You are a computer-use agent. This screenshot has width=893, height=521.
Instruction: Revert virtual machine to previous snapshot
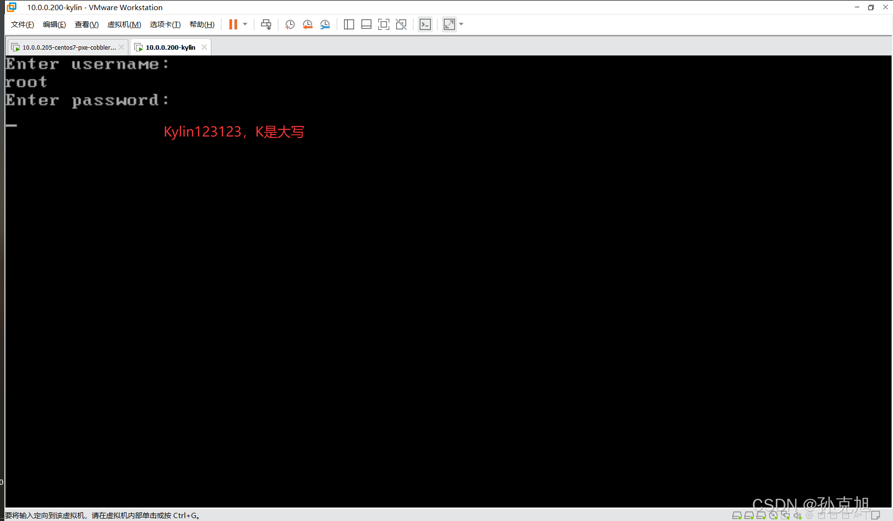pos(307,25)
